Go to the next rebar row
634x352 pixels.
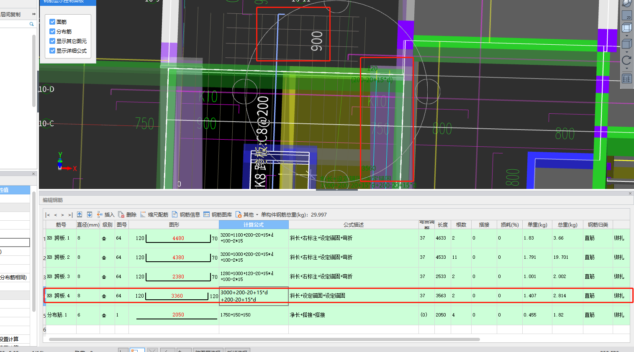(x=63, y=215)
